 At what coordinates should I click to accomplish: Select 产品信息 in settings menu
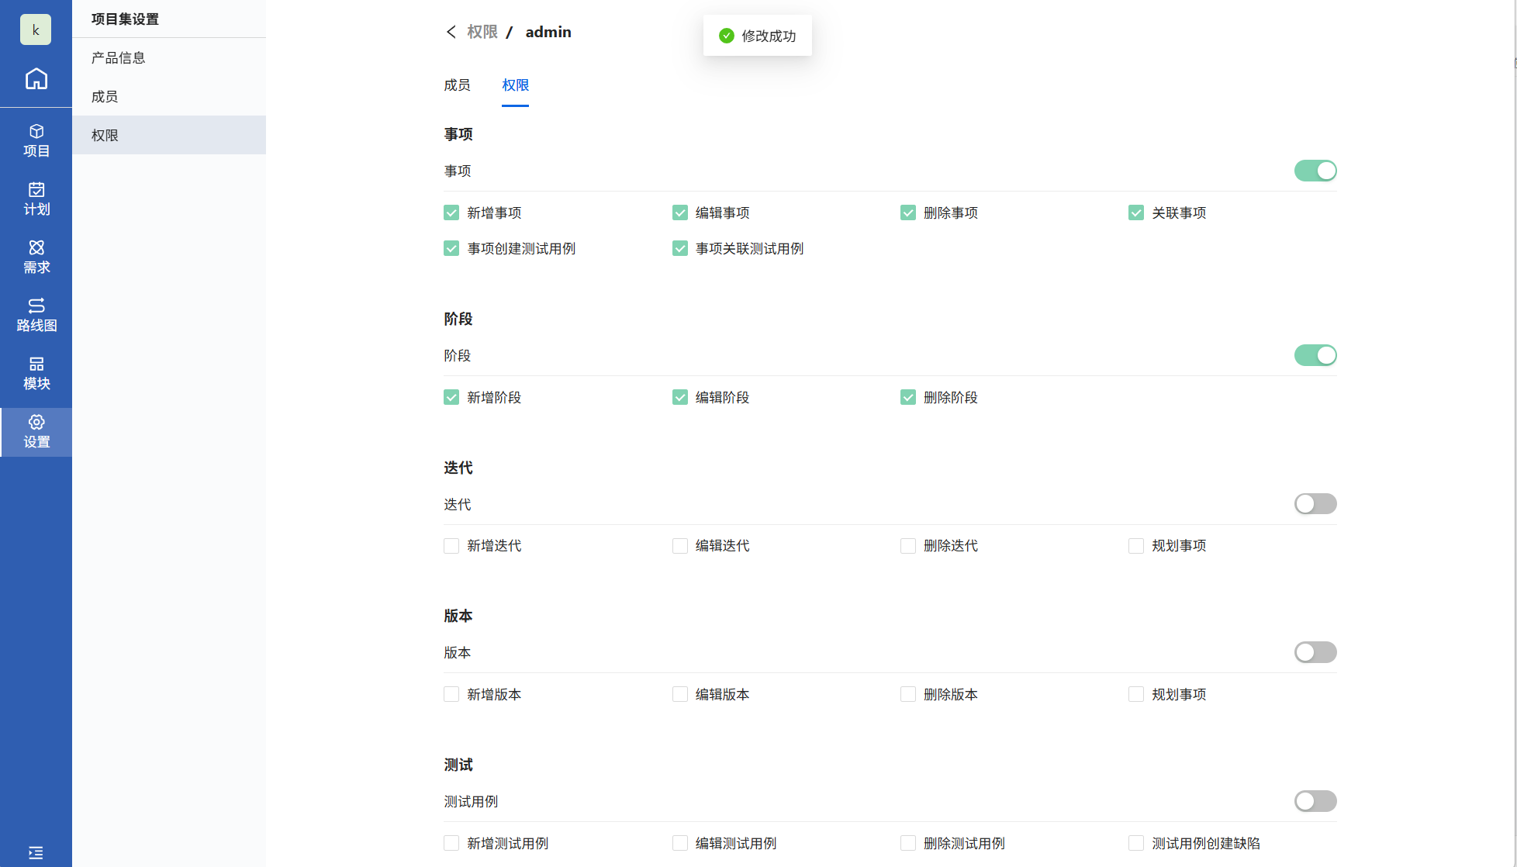(x=119, y=58)
